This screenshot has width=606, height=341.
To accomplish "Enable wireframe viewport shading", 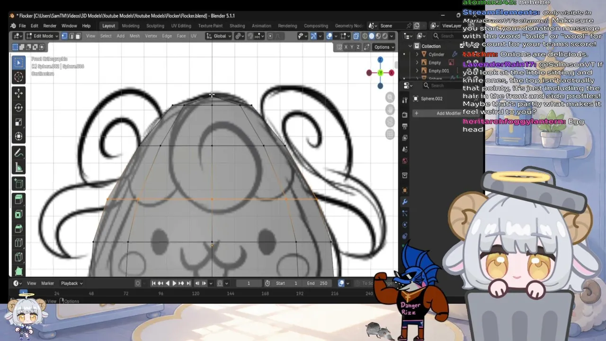I will point(365,36).
